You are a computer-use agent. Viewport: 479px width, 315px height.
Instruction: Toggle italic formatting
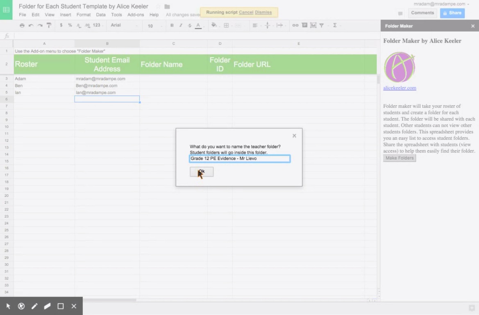click(181, 25)
